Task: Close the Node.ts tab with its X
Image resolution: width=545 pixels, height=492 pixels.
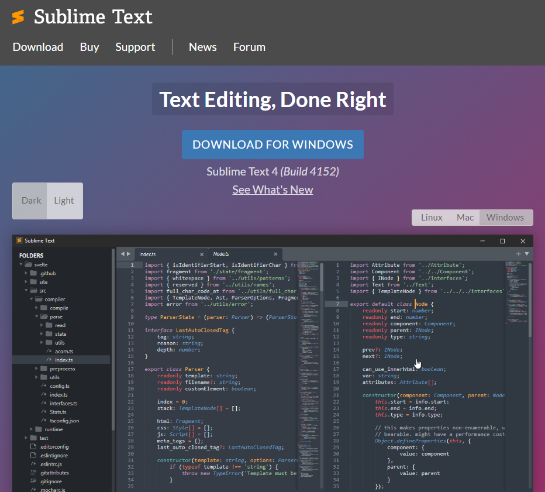Action: 275,254
